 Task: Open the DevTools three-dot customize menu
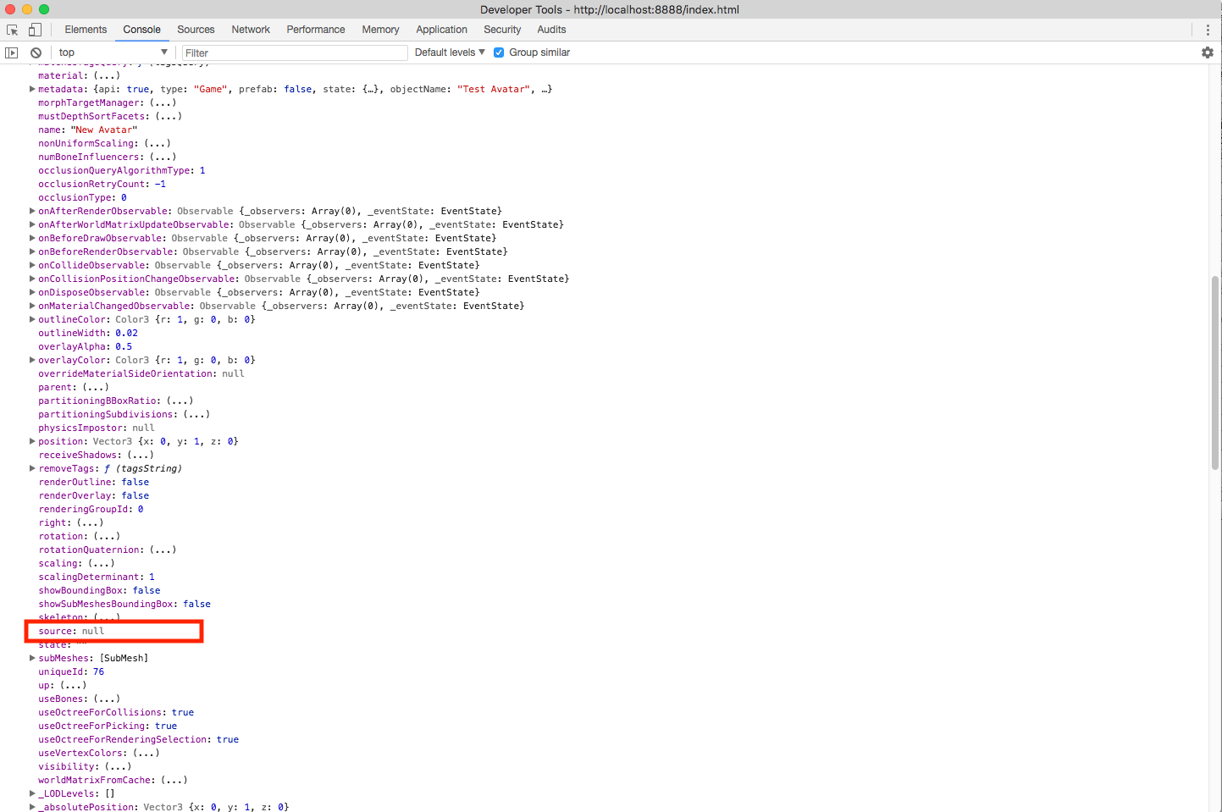(x=1208, y=30)
